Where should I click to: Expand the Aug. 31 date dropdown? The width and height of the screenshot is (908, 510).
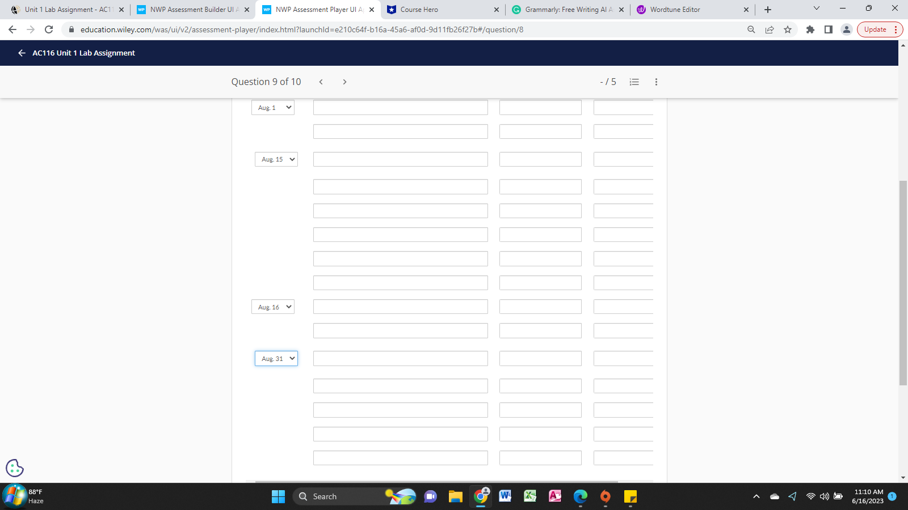coord(276,359)
